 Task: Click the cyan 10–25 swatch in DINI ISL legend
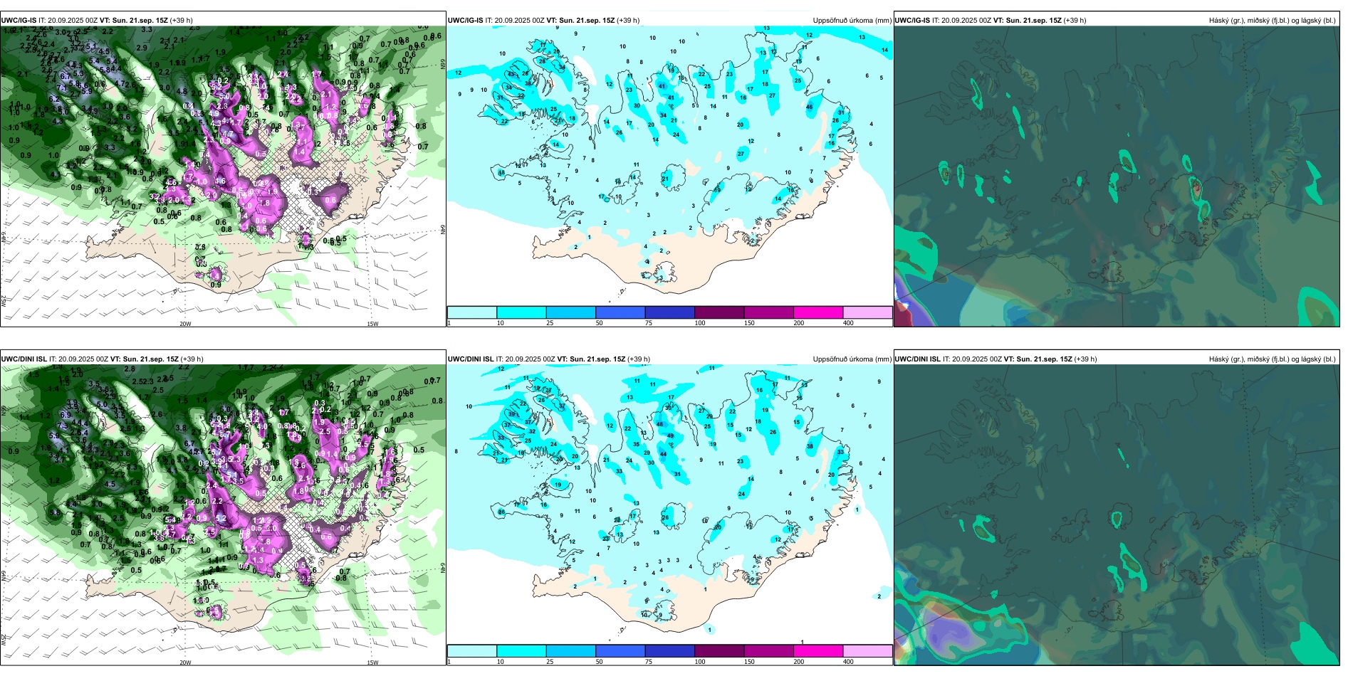coord(521,651)
